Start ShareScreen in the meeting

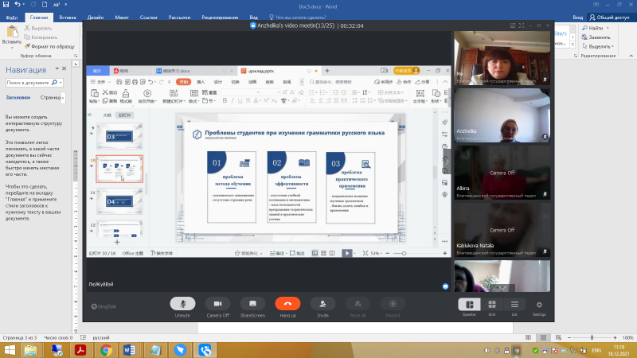coord(252,304)
